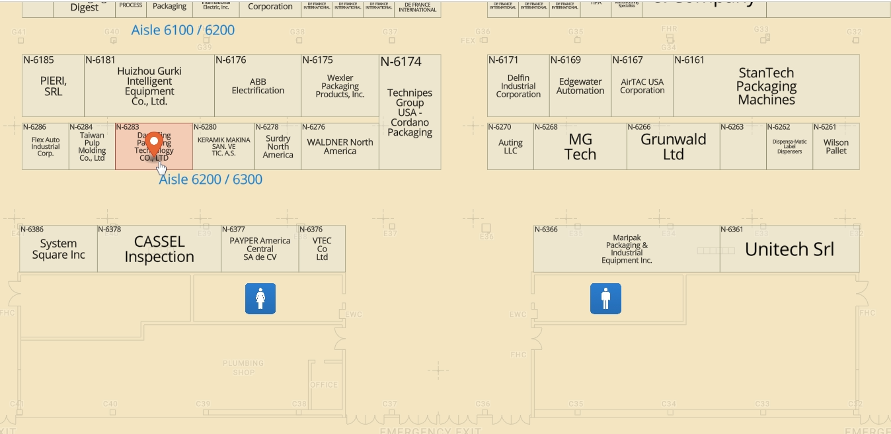Select CASSEL Inspection booth N-6378
Image resolution: width=891 pixels, height=434 pixels.
click(159, 249)
